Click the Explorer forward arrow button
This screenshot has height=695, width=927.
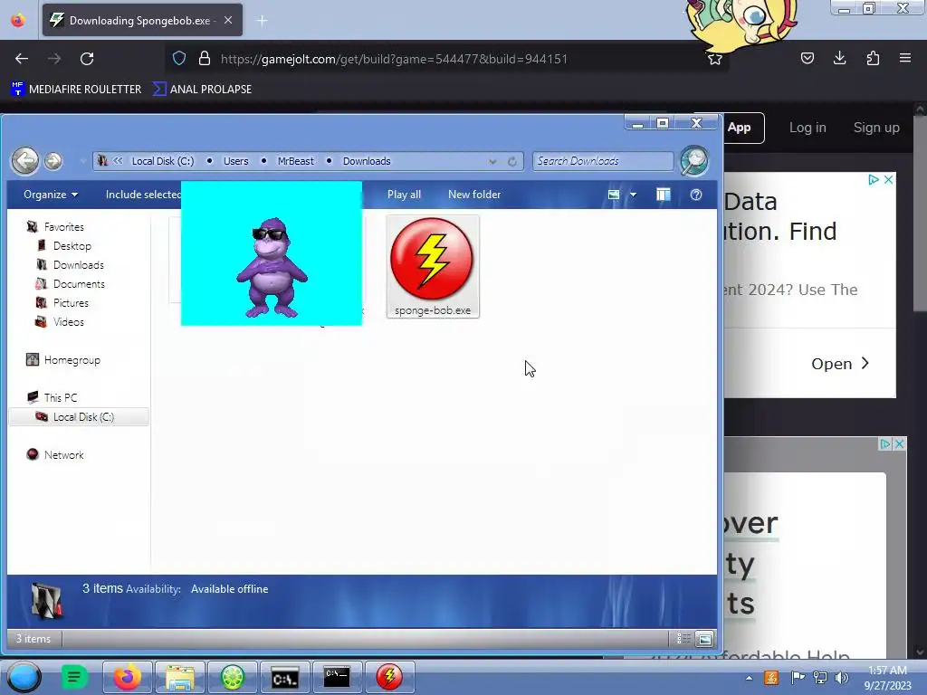point(53,161)
